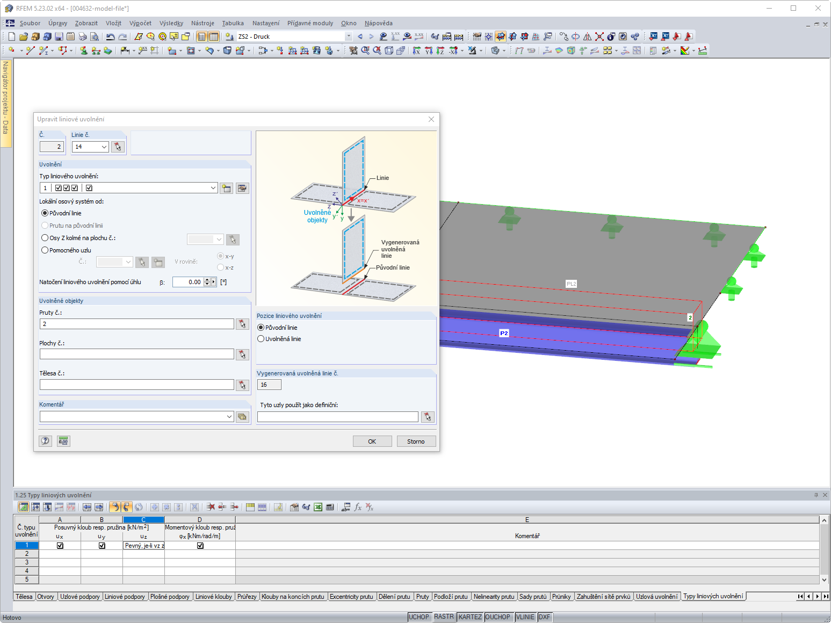The height and width of the screenshot is (623, 831).
Task: Click the new line release type icon
Action: click(226, 188)
